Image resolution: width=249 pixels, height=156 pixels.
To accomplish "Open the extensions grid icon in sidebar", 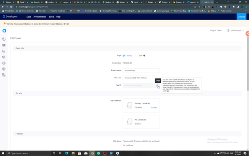I will [x=4, y=75].
